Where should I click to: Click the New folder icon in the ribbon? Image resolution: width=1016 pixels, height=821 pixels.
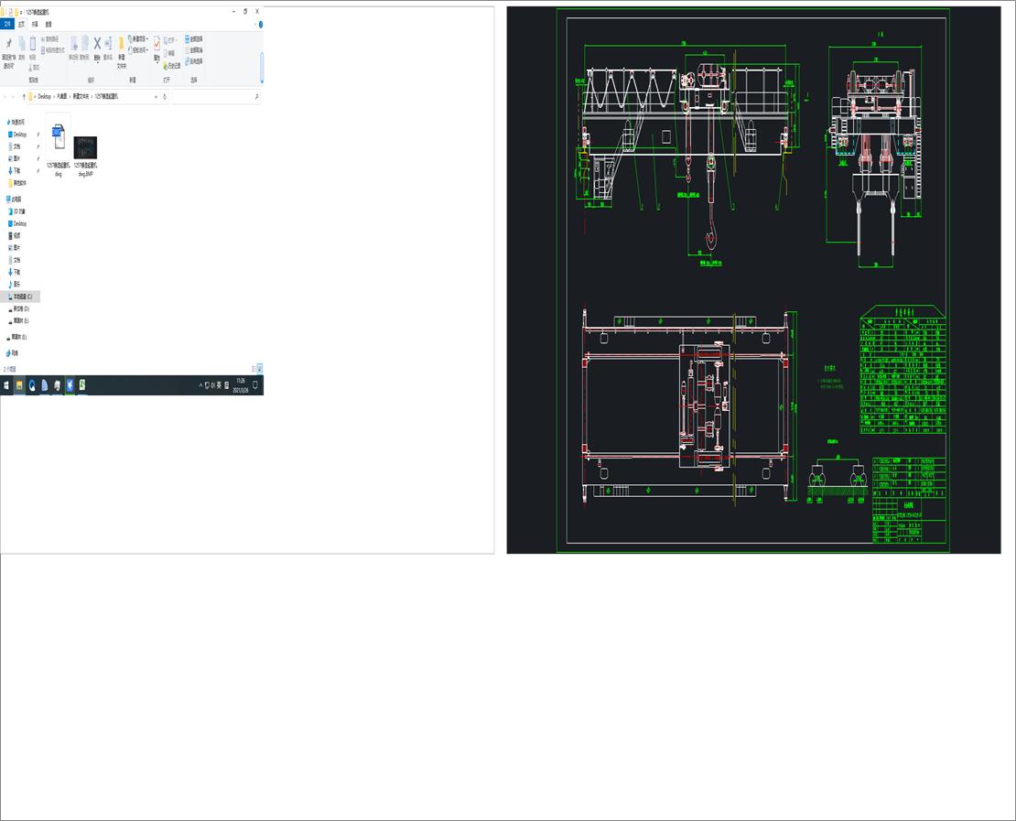(x=121, y=45)
